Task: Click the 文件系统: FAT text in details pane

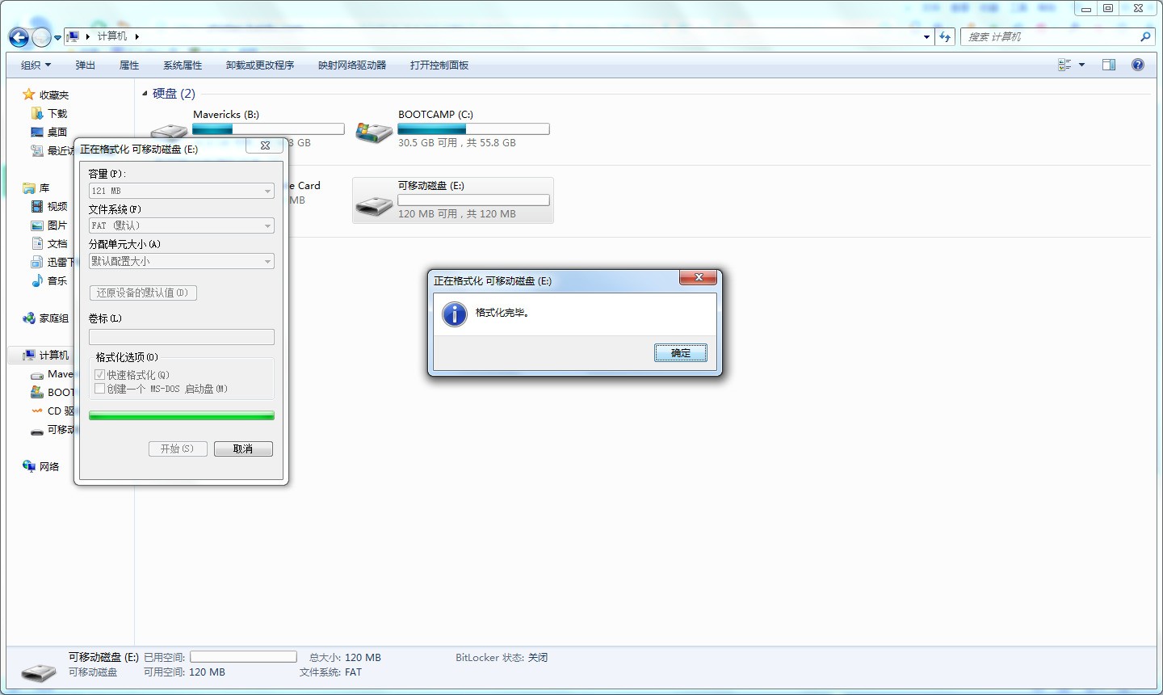Action: [x=330, y=672]
